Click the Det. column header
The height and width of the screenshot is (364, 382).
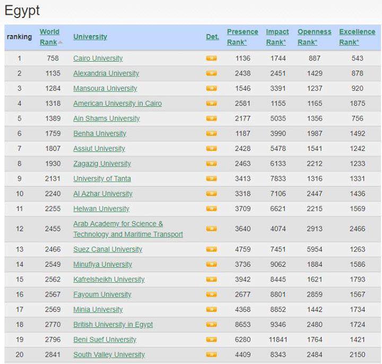tap(212, 37)
